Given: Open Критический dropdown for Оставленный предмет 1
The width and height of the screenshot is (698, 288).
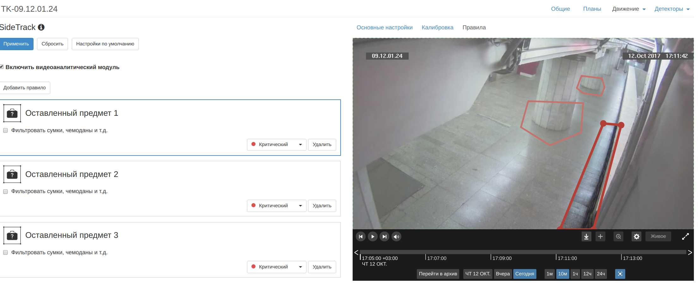Looking at the screenshot, I should coord(276,145).
